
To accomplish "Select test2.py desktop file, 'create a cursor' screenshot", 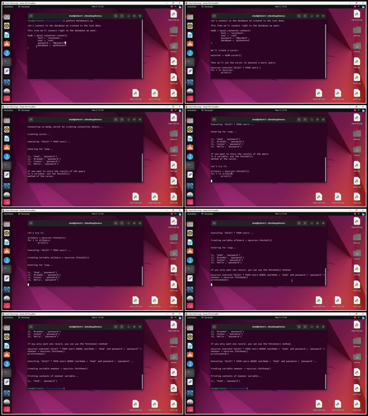I will 357,79.
